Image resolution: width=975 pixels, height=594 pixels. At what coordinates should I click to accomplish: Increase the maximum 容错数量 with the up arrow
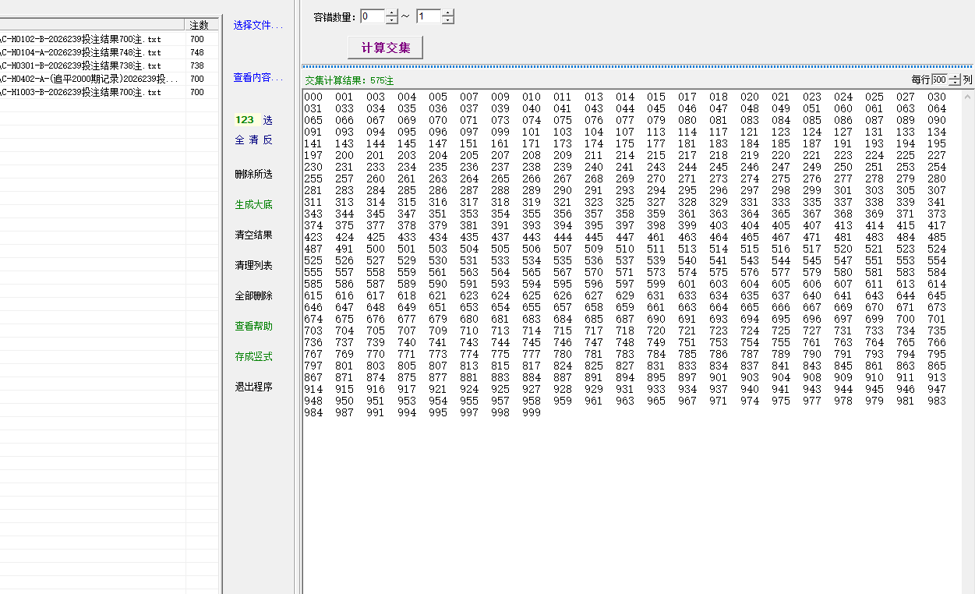tap(448, 12)
